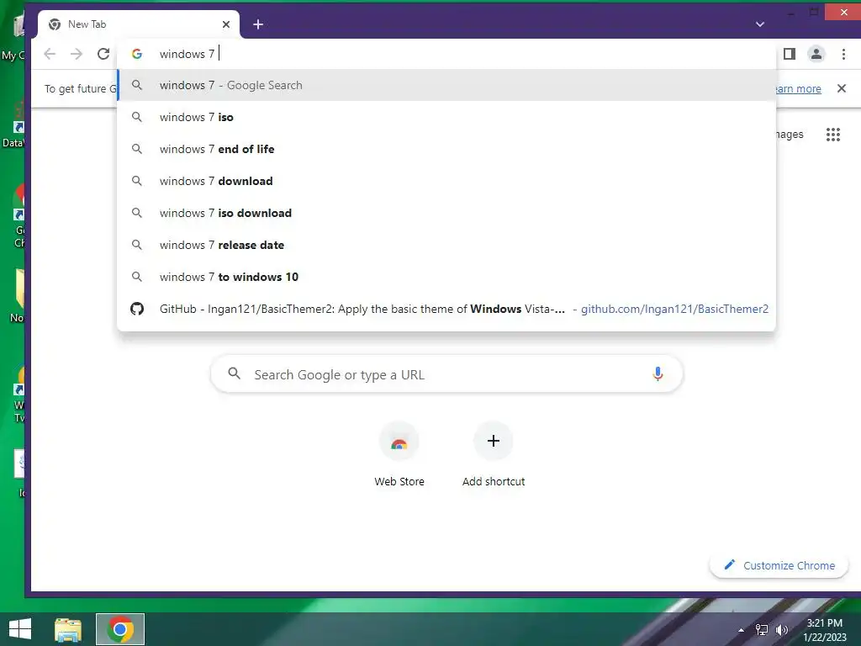The height and width of the screenshot is (646, 861).
Task: Dismiss the info bar with its X
Action: [841, 88]
